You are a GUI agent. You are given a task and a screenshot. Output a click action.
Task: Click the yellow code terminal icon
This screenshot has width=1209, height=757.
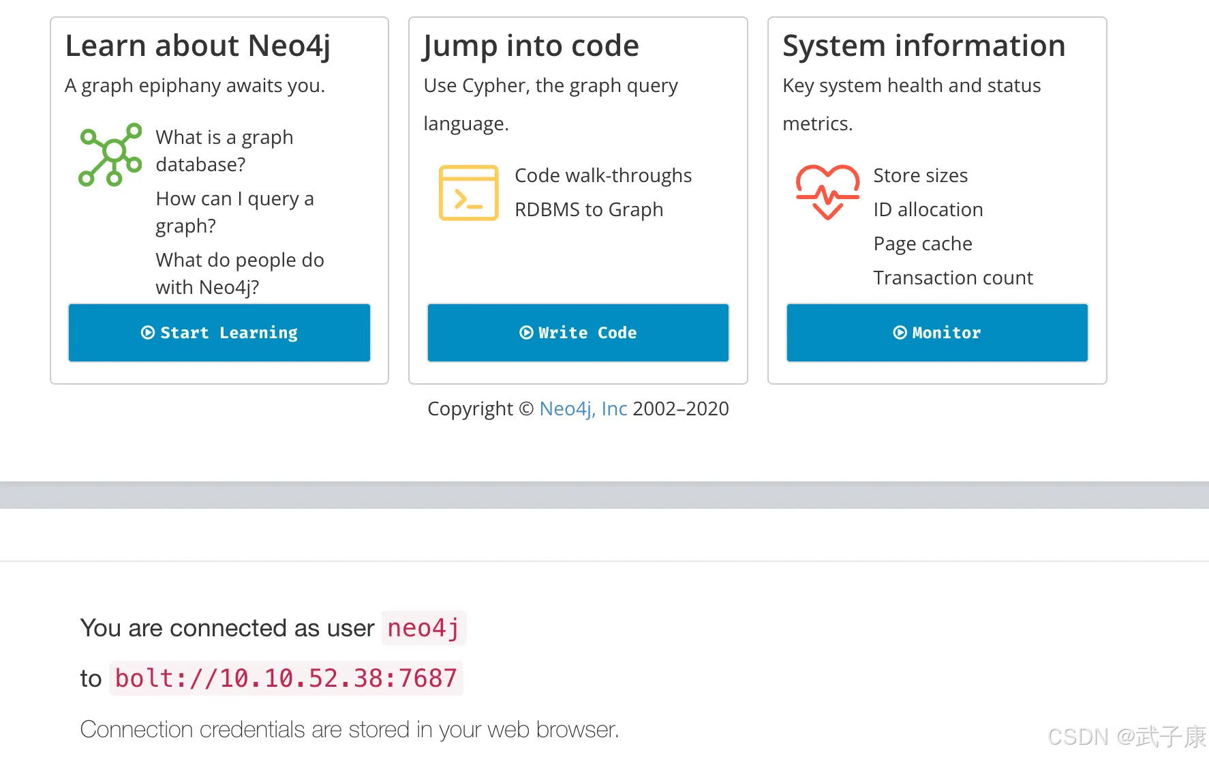click(468, 193)
